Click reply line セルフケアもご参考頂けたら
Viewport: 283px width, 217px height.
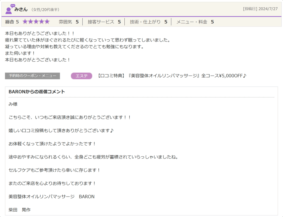[54, 170]
